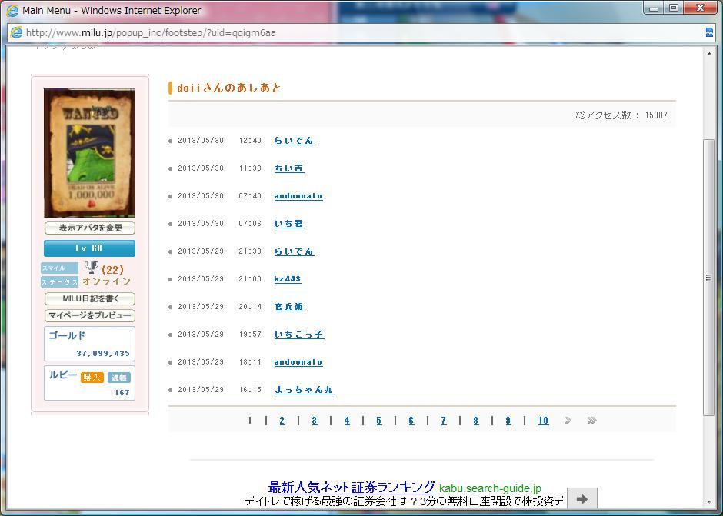Screen dimensions: 723x516
Task: Open page 2 of the footprints list
Action: pyautogui.click(x=282, y=421)
